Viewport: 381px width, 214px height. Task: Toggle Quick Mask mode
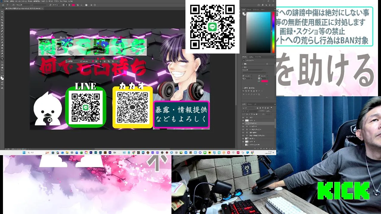pyautogui.click(x=3, y=82)
